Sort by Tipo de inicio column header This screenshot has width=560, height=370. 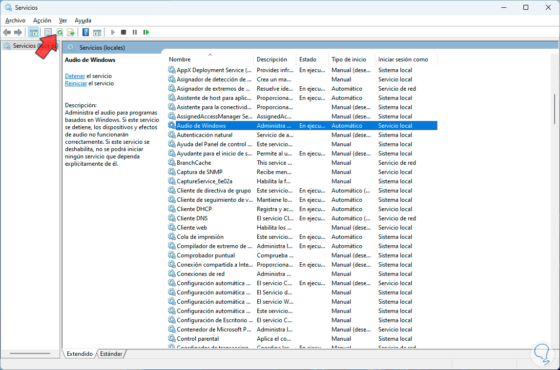click(352, 59)
